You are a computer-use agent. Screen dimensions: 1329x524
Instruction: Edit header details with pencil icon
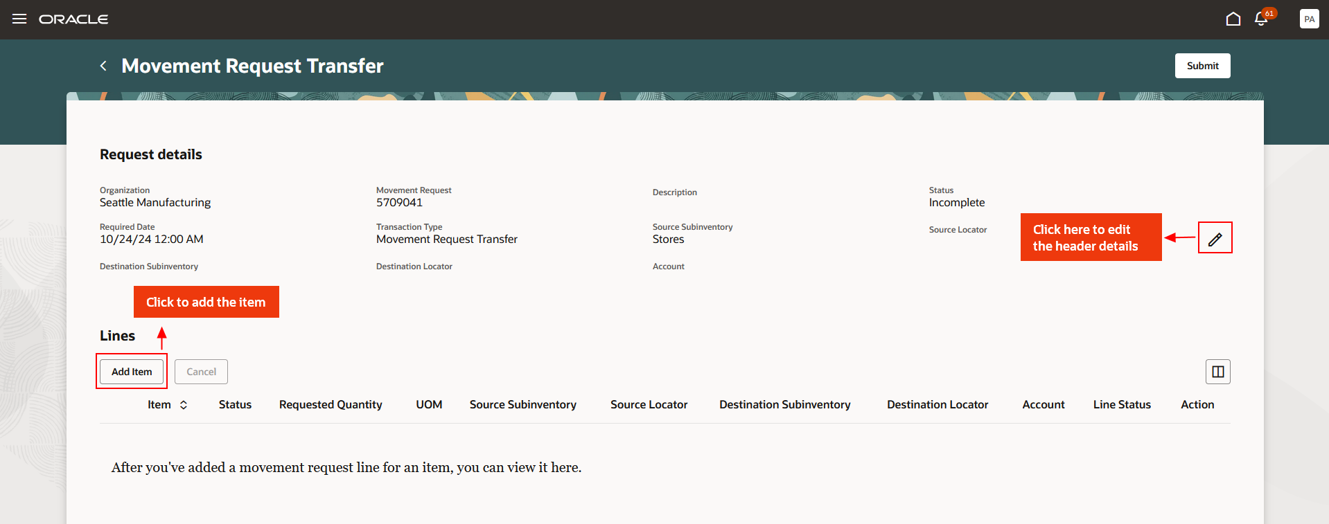tap(1215, 238)
